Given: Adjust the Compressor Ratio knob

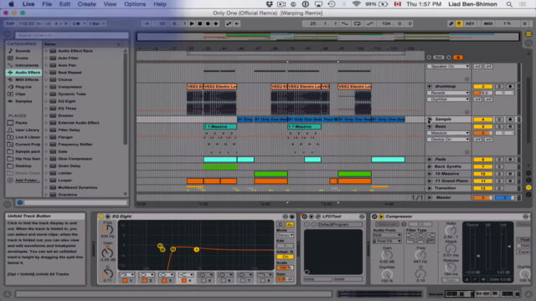Looking at the screenshot, I should [451, 231].
